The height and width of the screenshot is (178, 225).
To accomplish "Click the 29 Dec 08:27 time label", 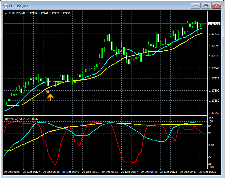I will click(32, 172).
